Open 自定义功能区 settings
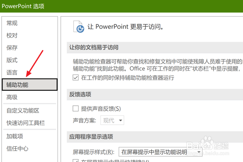This screenshot has width=243, height=162. point(23,111)
